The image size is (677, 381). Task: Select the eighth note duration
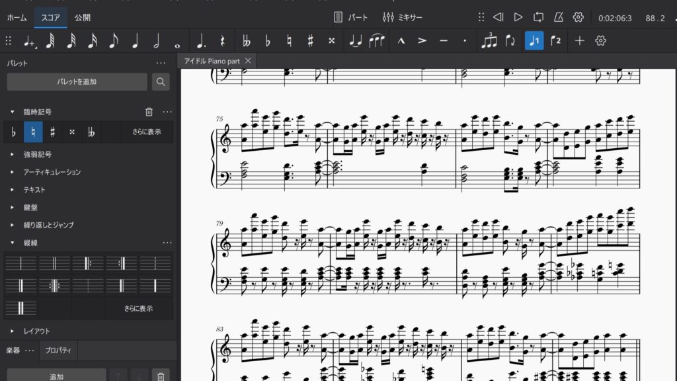(114, 40)
